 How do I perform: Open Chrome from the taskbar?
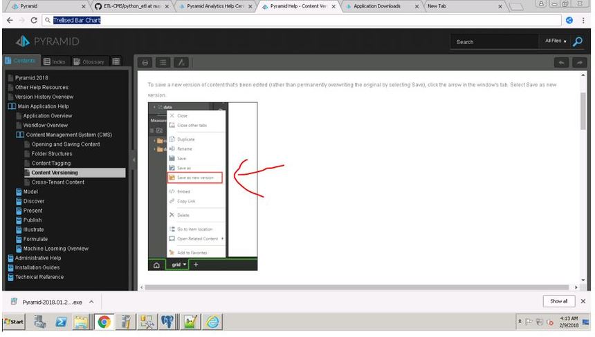(104, 322)
